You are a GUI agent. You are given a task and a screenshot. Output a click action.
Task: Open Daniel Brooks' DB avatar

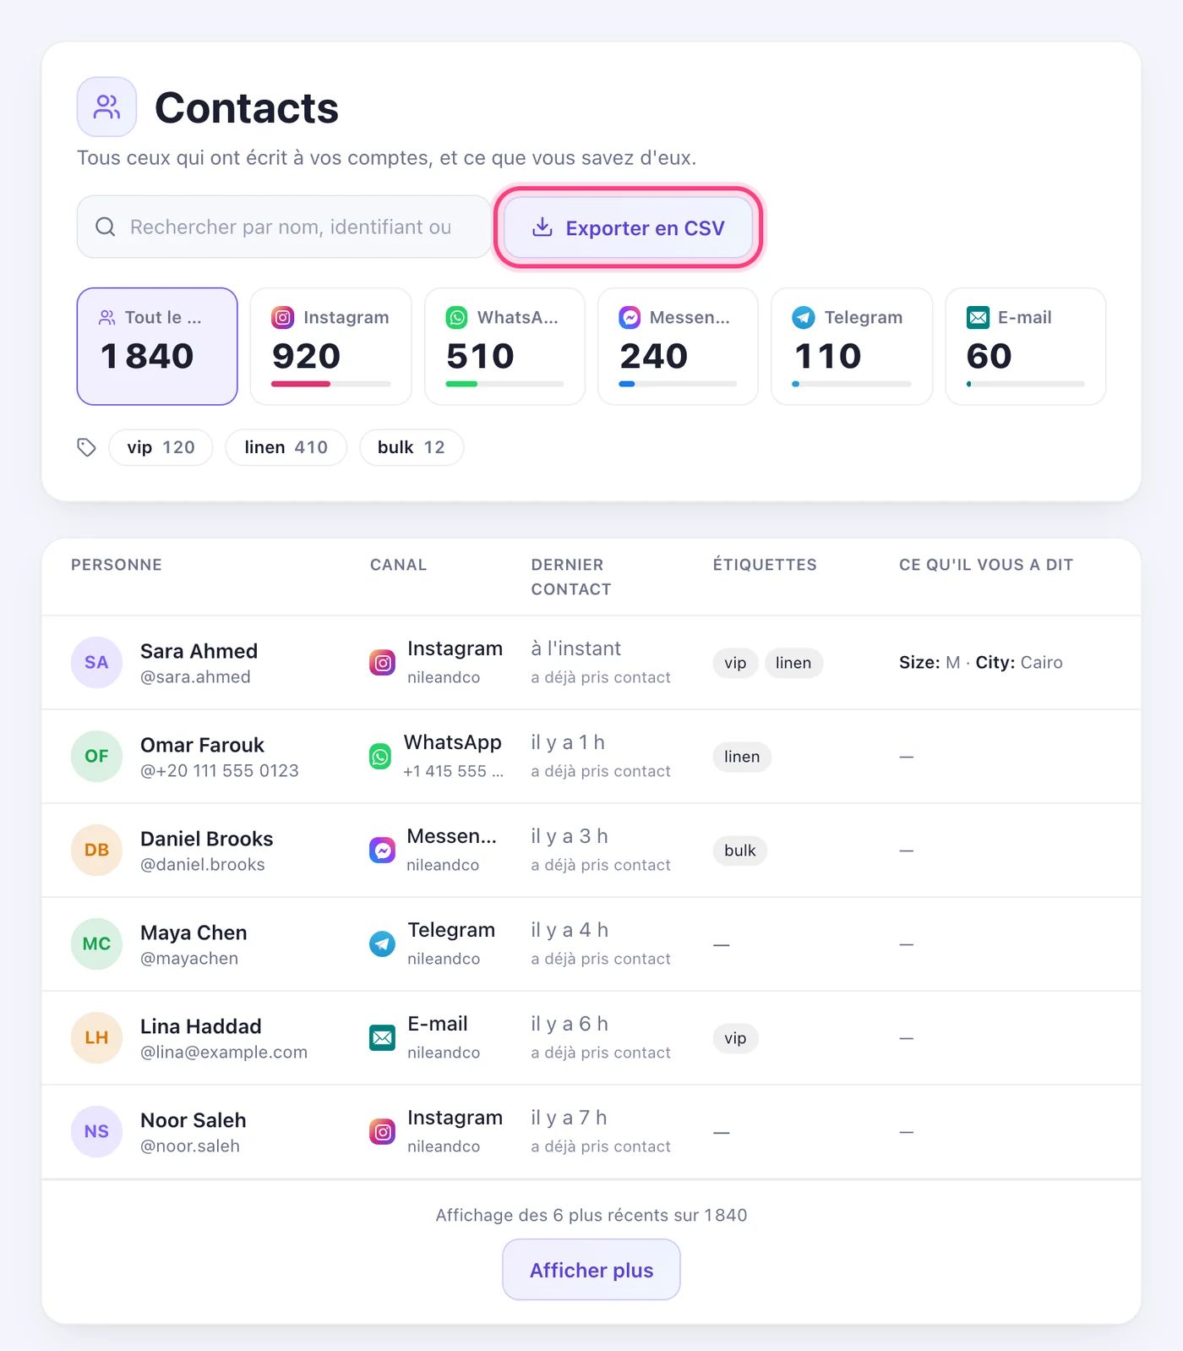click(97, 851)
